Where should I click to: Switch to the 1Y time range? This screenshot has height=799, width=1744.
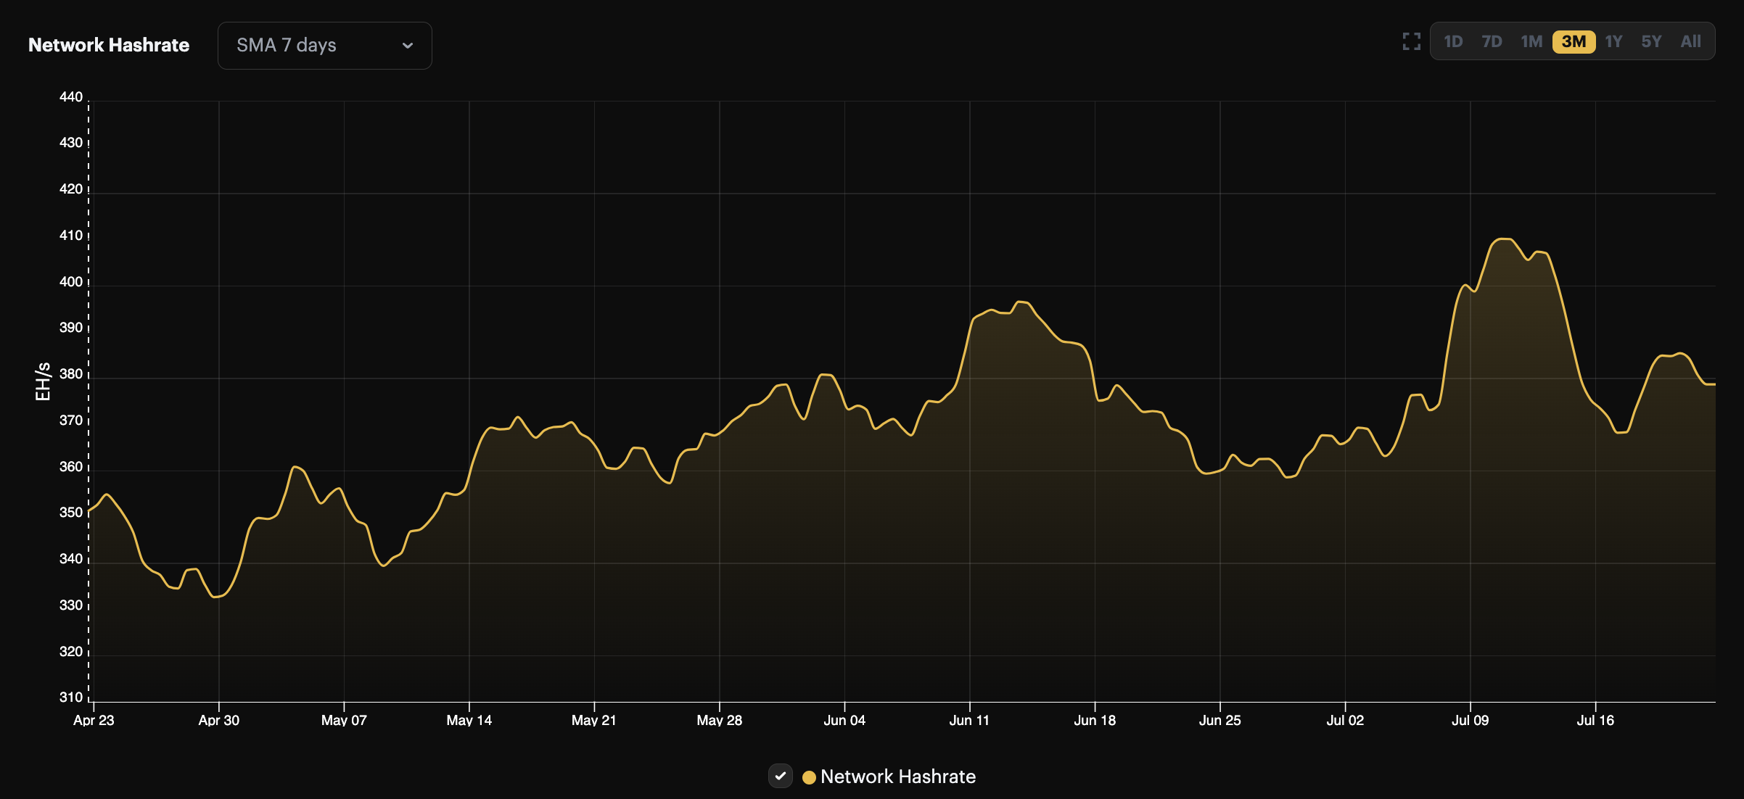(x=1613, y=41)
